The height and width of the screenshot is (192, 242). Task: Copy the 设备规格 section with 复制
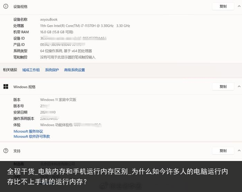point(223,6)
